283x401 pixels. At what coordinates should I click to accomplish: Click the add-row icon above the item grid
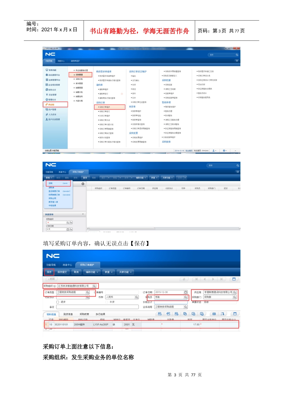[x=160, y=314]
